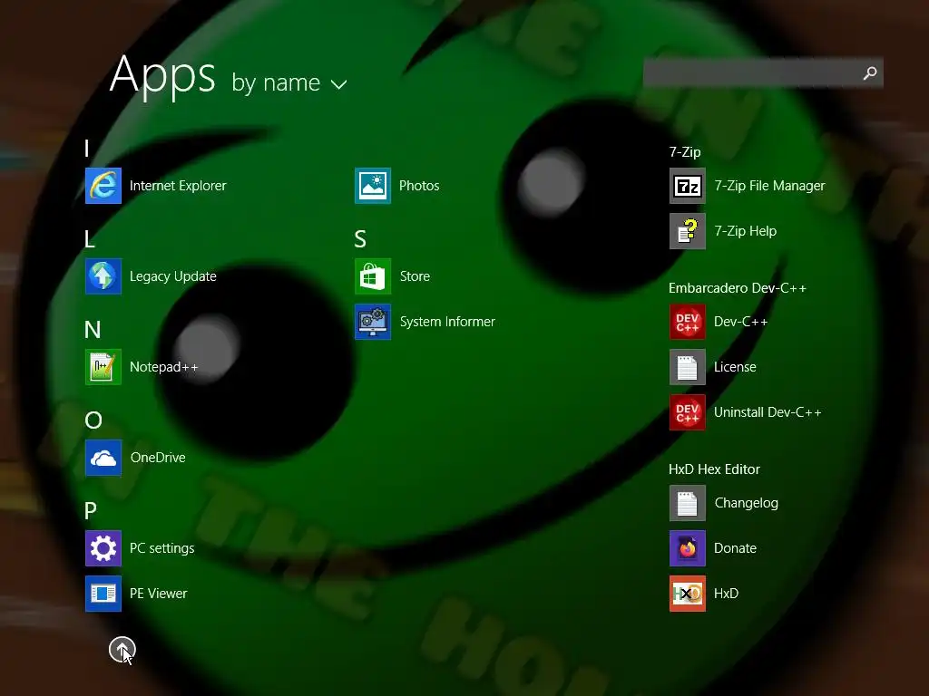Click the 'Internet Explorer' label text
Image resolution: width=929 pixels, height=696 pixels.
point(178,186)
